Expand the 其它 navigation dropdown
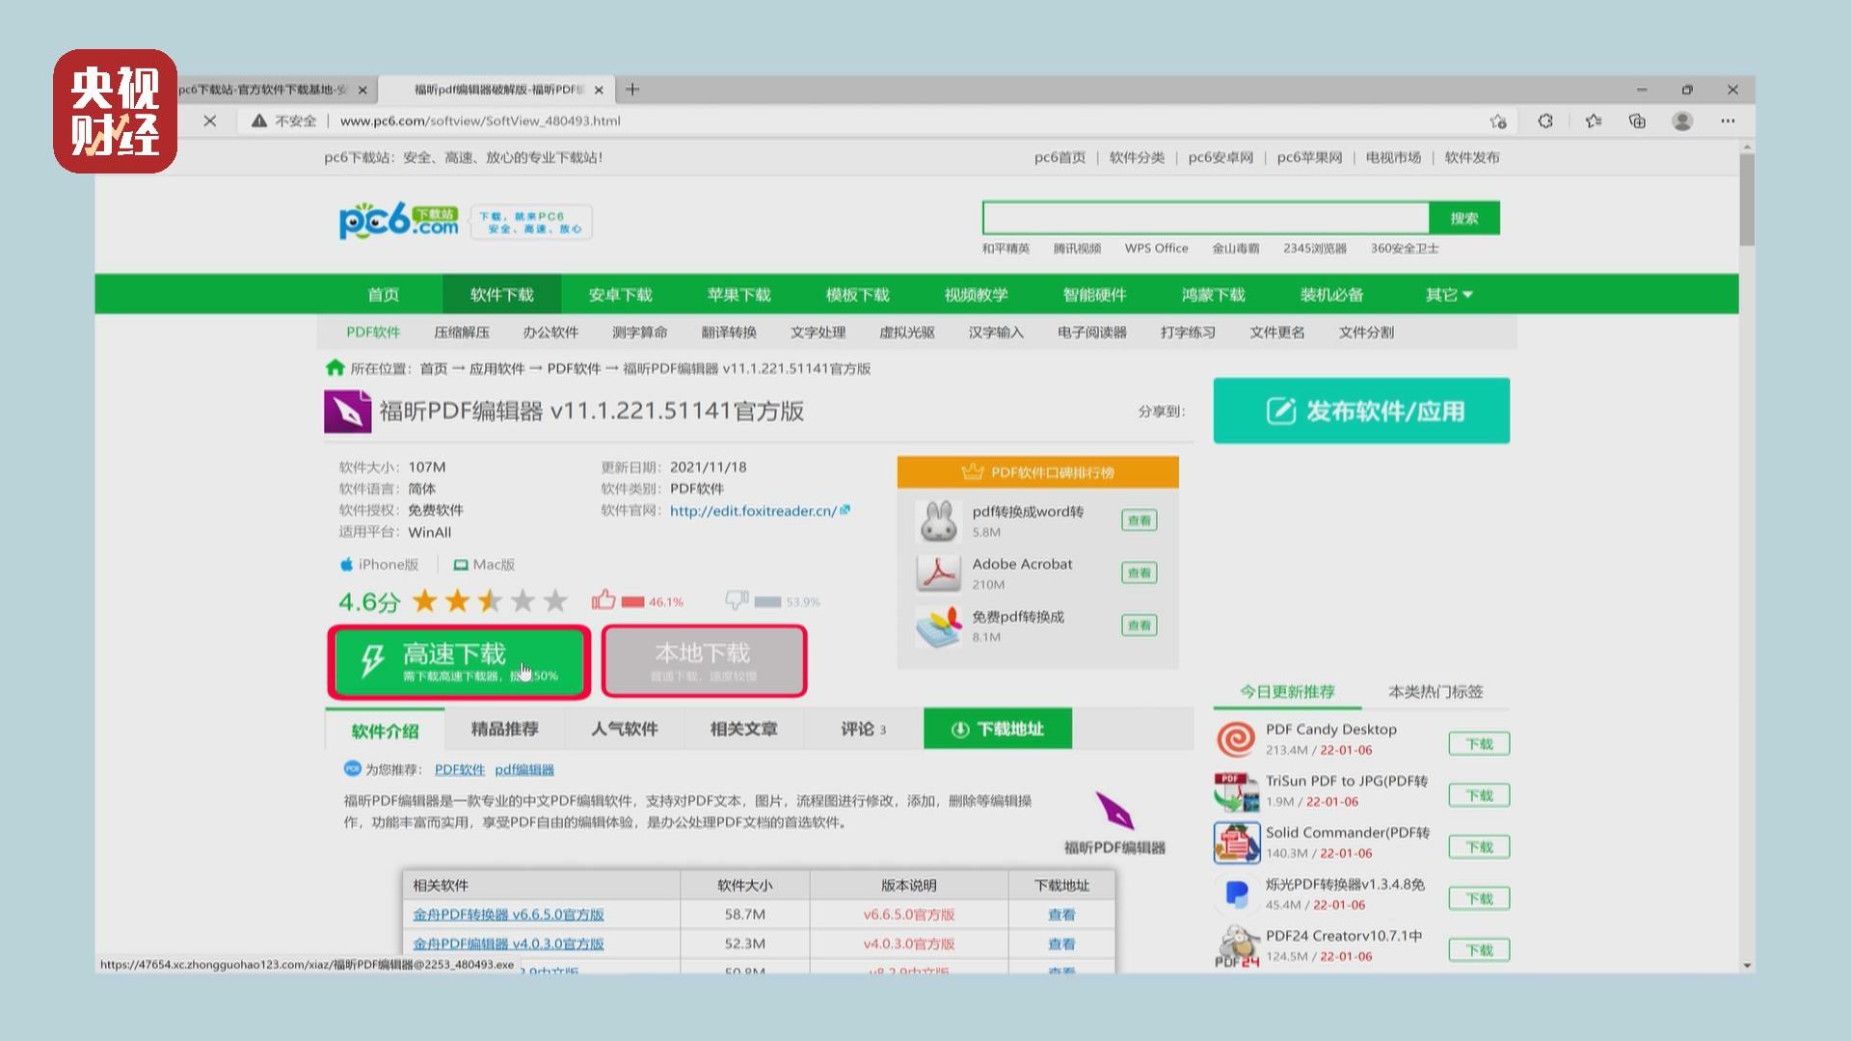This screenshot has width=1851, height=1041. (1449, 295)
